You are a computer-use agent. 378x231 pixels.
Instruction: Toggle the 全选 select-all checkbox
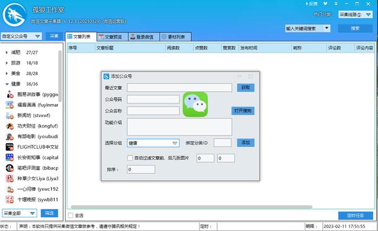point(71,215)
